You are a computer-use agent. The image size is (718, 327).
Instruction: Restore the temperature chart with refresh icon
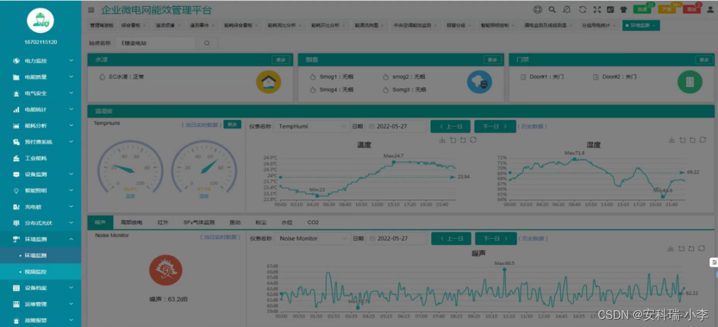click(x=473, y=140)
